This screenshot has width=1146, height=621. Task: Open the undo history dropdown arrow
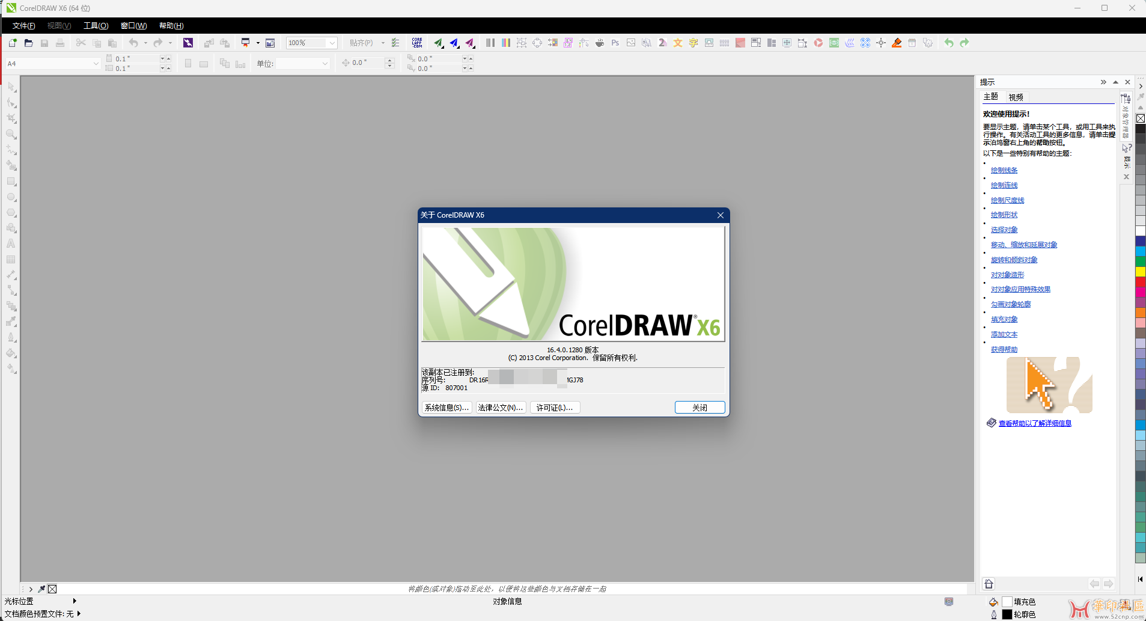pyautogui.click(x=145, y=43)
